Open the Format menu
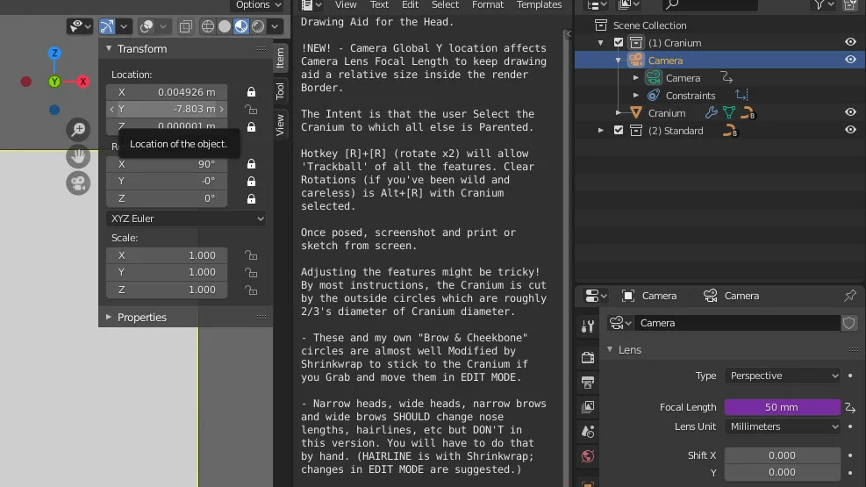 [x=488, y=5]
